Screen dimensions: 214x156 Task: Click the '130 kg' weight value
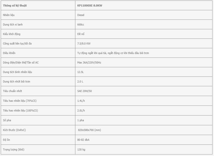[x=81, y=149]
